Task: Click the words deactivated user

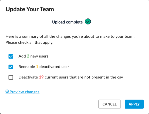Action: 54,67
